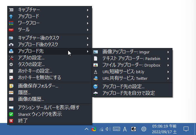Open アップロード先の設定... entry

point(132,86)
